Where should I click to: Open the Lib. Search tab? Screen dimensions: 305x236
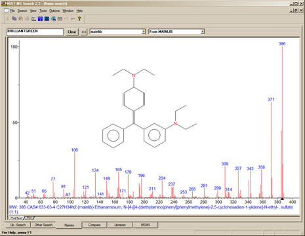point(18,225)
